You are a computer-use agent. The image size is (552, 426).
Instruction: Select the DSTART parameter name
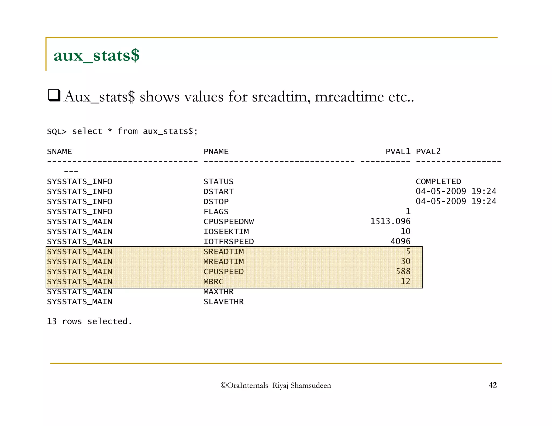pos(218,191)
